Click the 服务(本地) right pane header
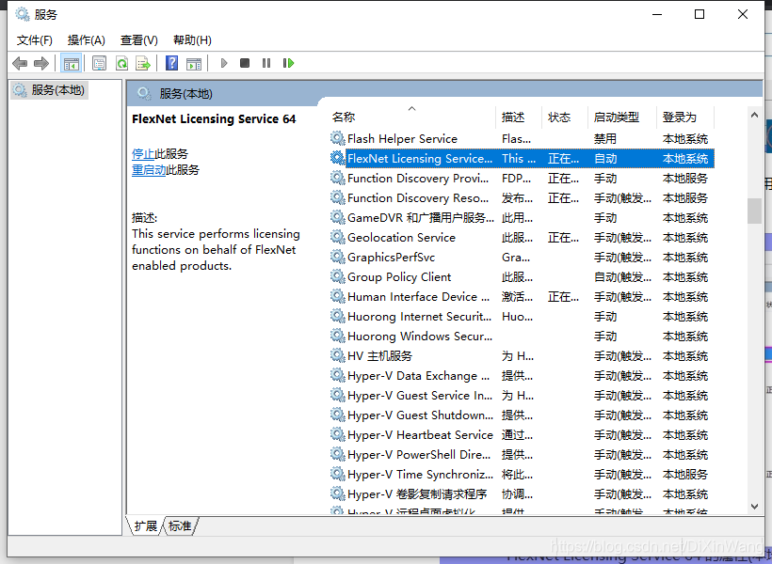 pos(185,93)
